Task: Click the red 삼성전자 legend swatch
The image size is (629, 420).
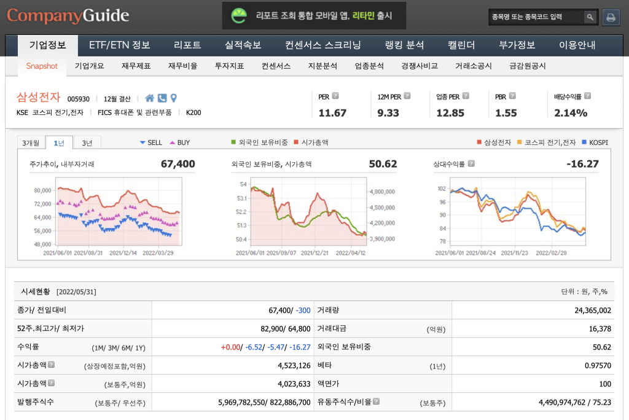Action: click(480, 142)
